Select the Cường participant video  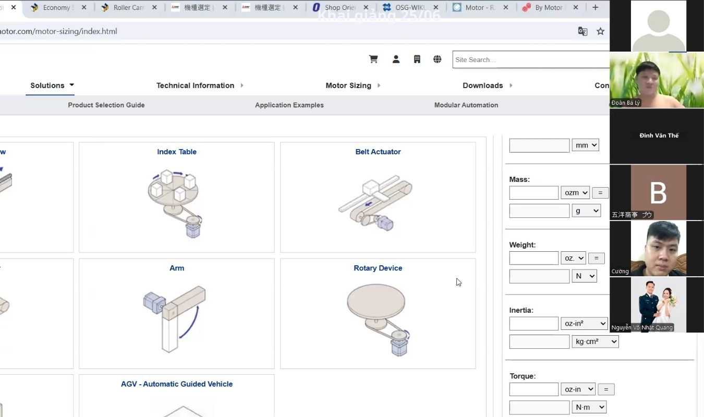(x=657, y=248)
